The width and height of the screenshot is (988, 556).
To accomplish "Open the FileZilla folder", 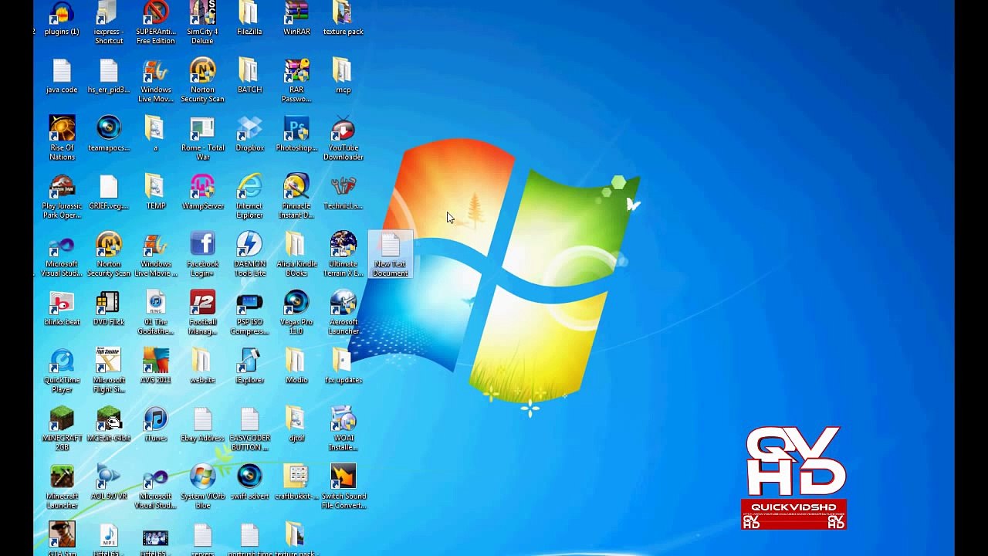I will click(249, 18).
